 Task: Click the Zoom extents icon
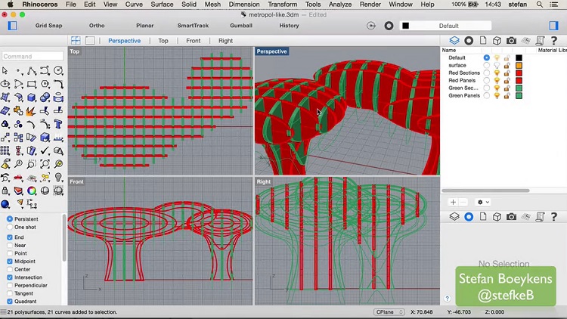coord(45,164)
